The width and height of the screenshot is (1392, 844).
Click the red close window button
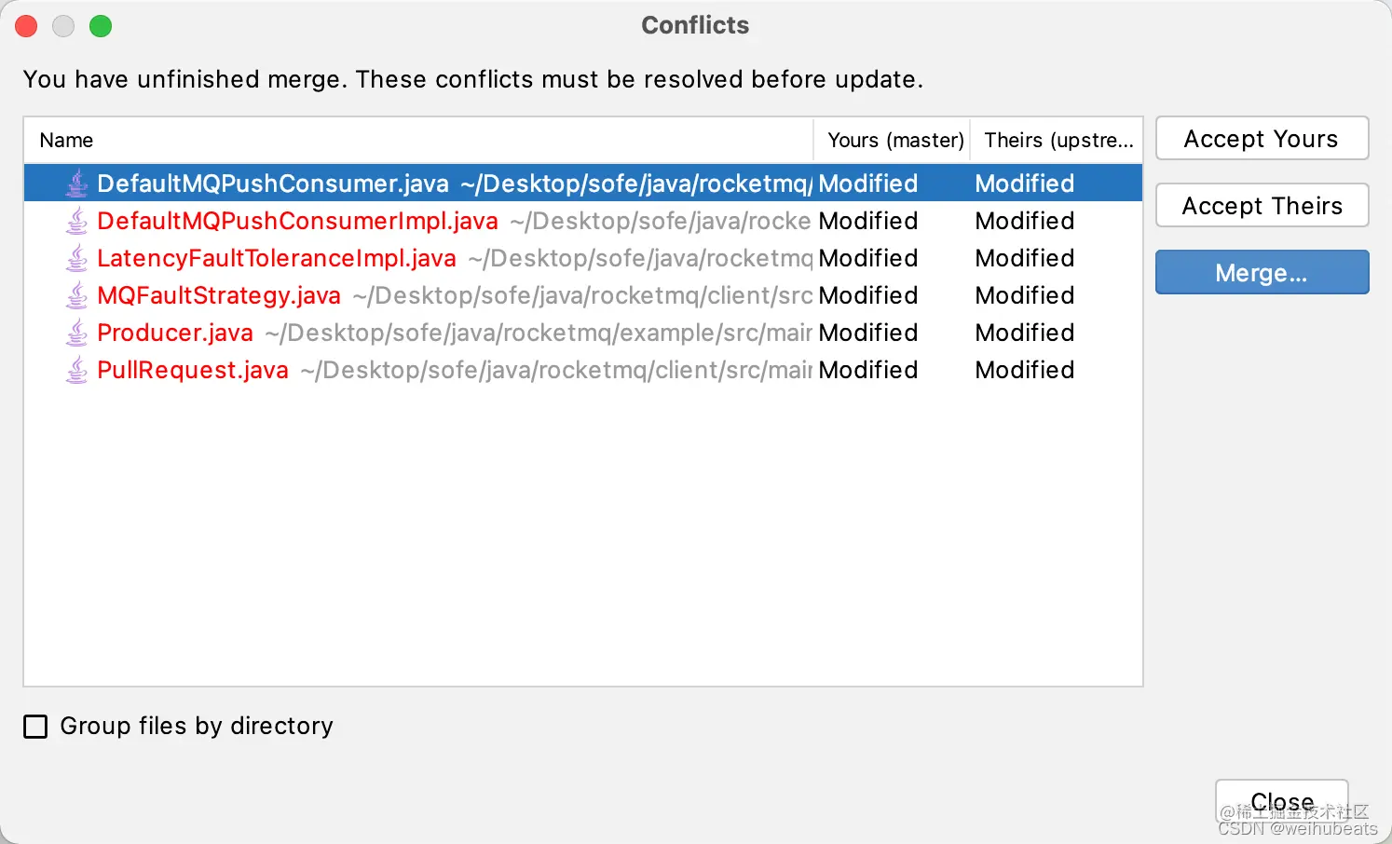click(x=26, y=26)
